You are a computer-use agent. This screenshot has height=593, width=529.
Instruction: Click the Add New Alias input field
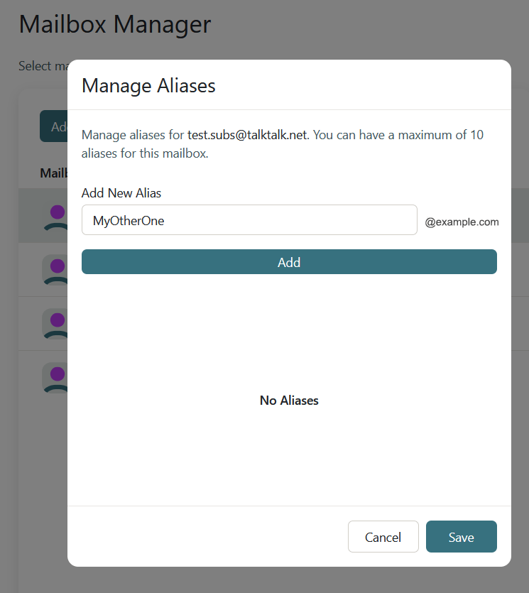249,220
